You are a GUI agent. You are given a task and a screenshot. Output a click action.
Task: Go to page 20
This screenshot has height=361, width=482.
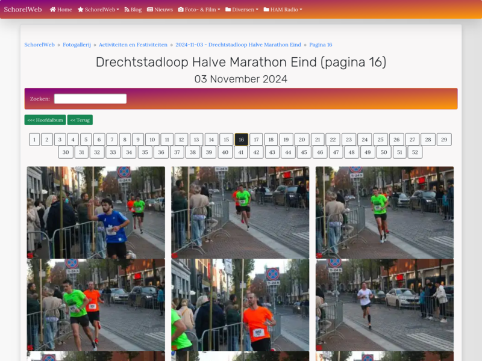(x=302, y=140)
